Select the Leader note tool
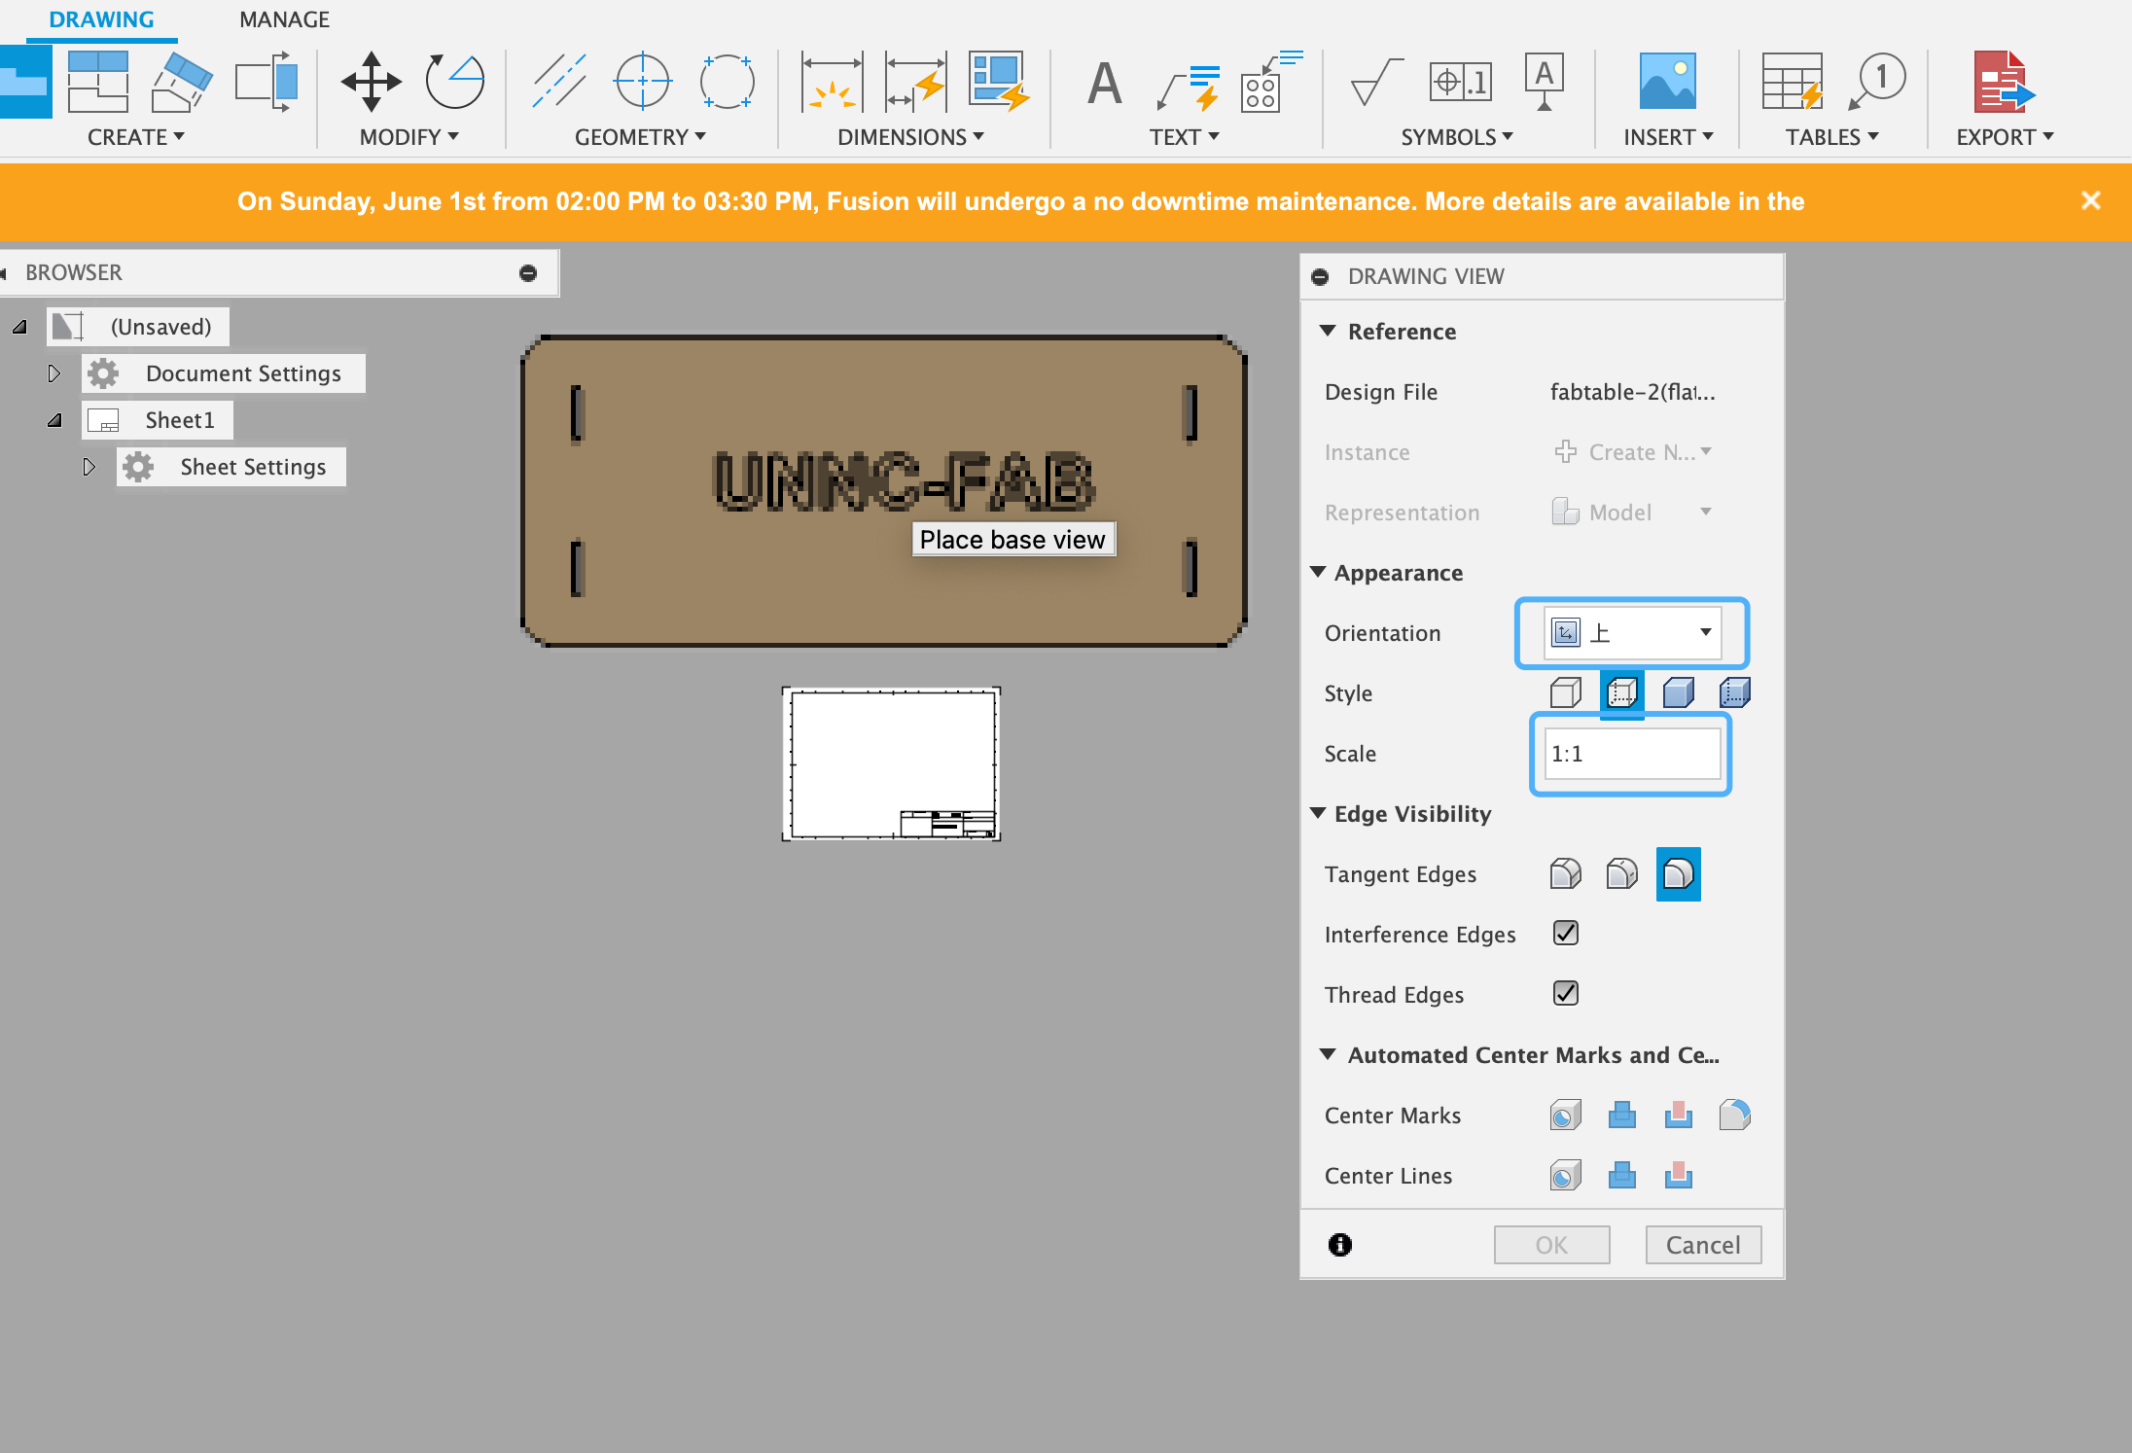Screen dimensions: 2132x1453 1188,86
